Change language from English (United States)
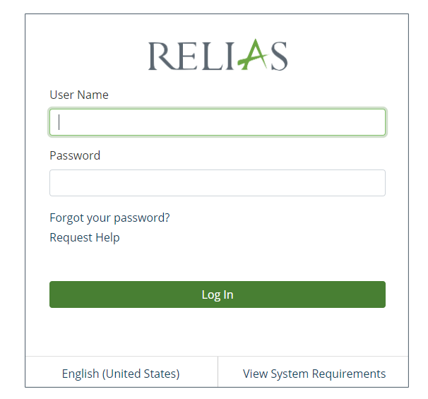Image resolution: width=428 pixels, height=399 pixels. [121, 374]
